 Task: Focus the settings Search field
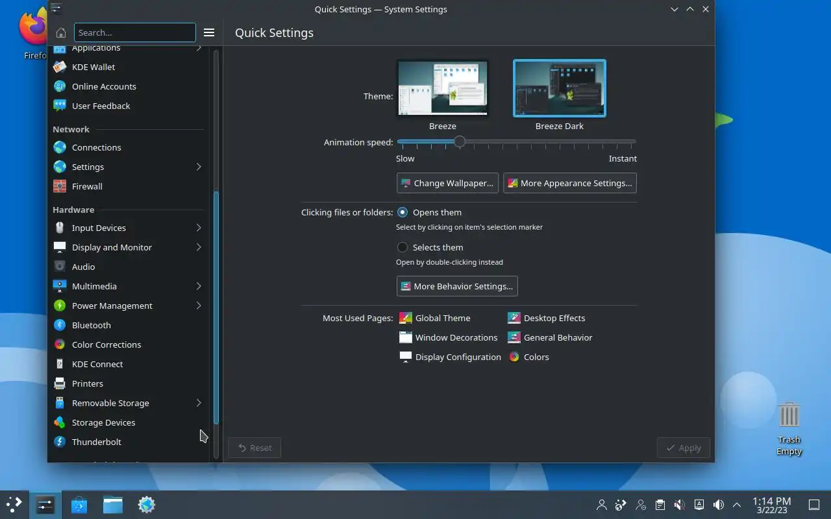[x=135, y=32]
